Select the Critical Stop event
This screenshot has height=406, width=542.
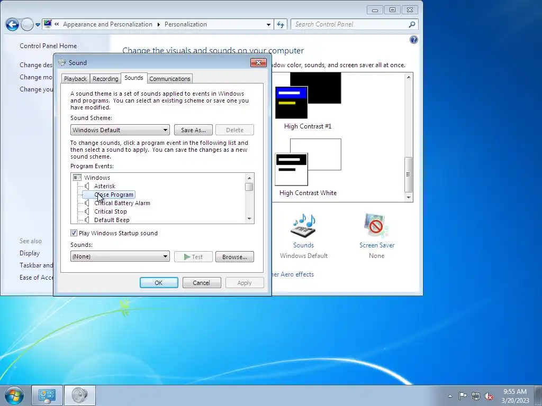click(x=110, y=211)
